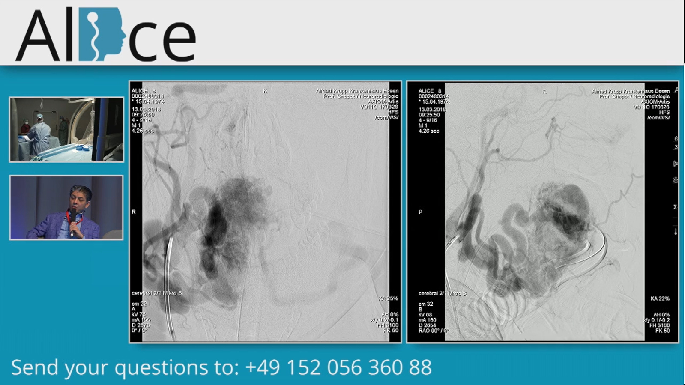Select the "KA 25%" label on left image
Viewport: 685px width, 385px height.
point(388,298)
